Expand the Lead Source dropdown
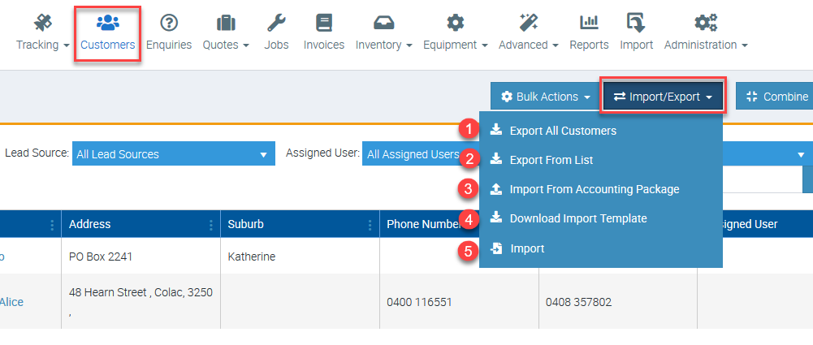This screenshot has width=813, height=345. coord(173,153)
